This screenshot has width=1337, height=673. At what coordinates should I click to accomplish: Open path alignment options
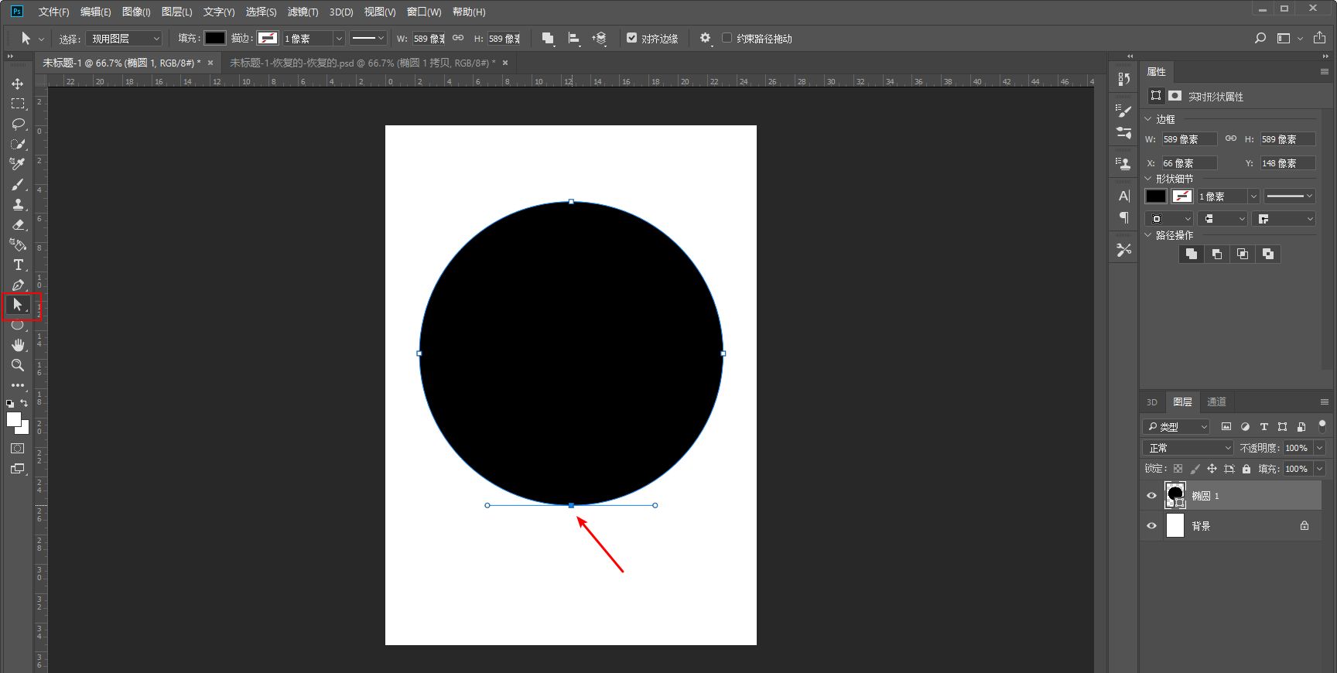click(x=574, y=38)
